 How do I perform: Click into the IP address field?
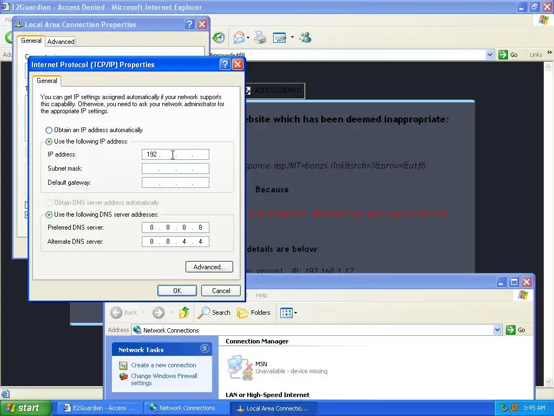175,154
